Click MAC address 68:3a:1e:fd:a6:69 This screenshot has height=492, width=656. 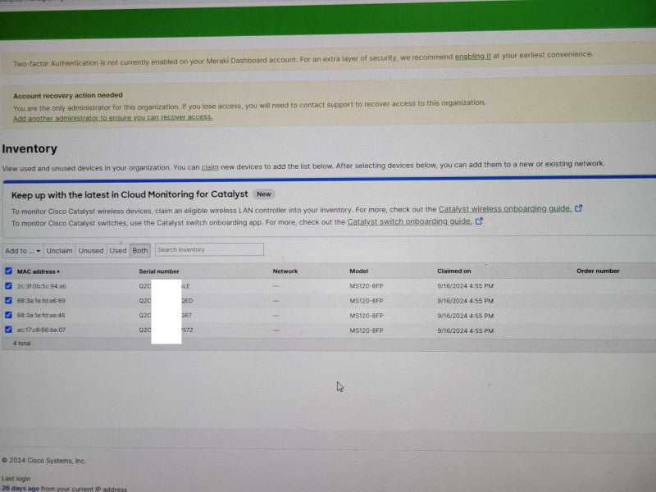click(41, 301)
